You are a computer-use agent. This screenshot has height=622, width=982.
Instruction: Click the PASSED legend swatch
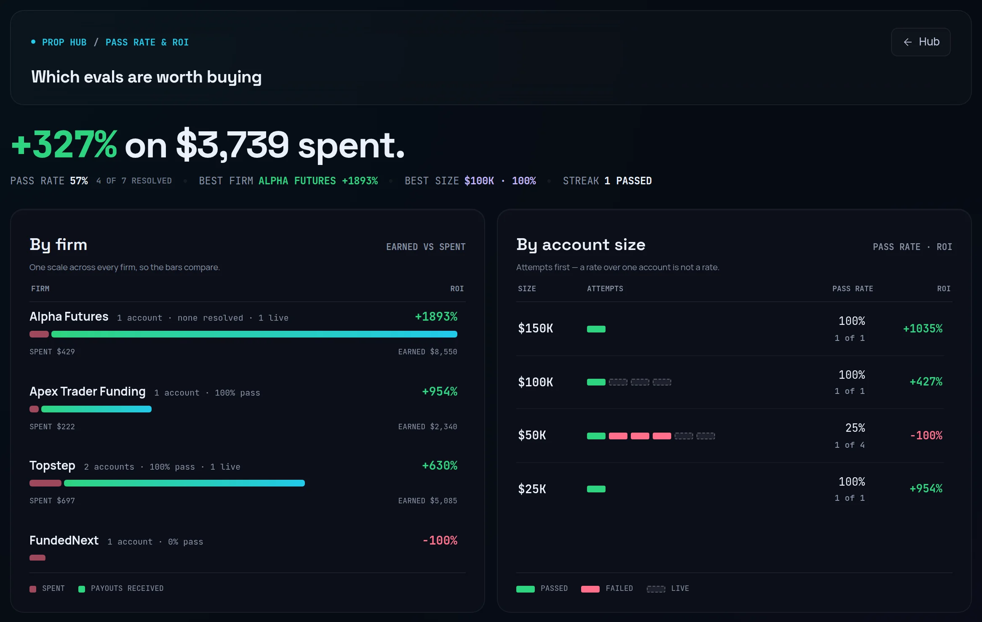point(526,589)
